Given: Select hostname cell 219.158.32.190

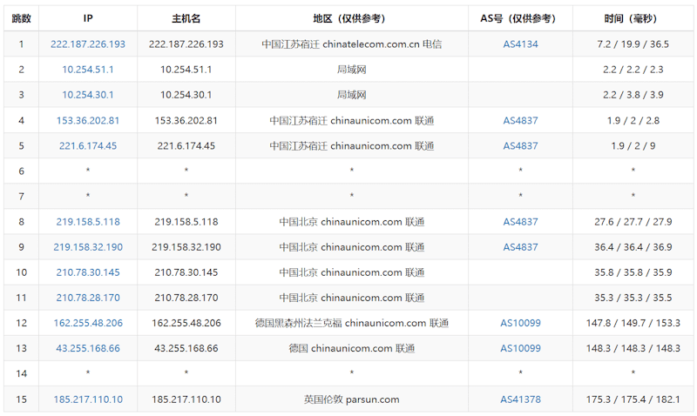Looking at the screenshot, I should pos(186,247).
